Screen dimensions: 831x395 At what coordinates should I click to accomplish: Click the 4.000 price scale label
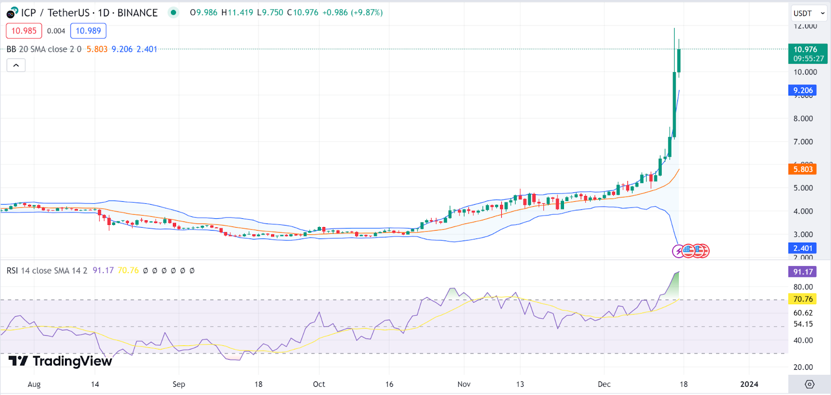pos(803,211)
